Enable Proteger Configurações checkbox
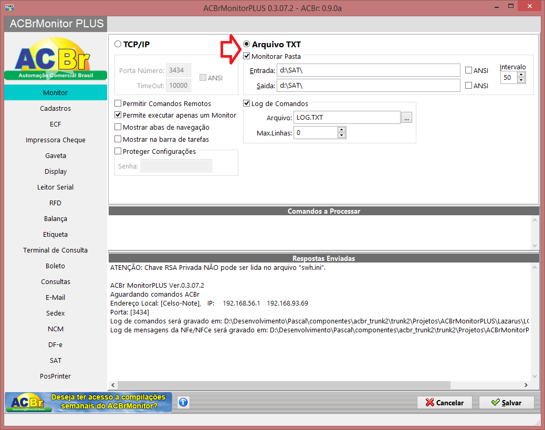 [x=118, y=151]
